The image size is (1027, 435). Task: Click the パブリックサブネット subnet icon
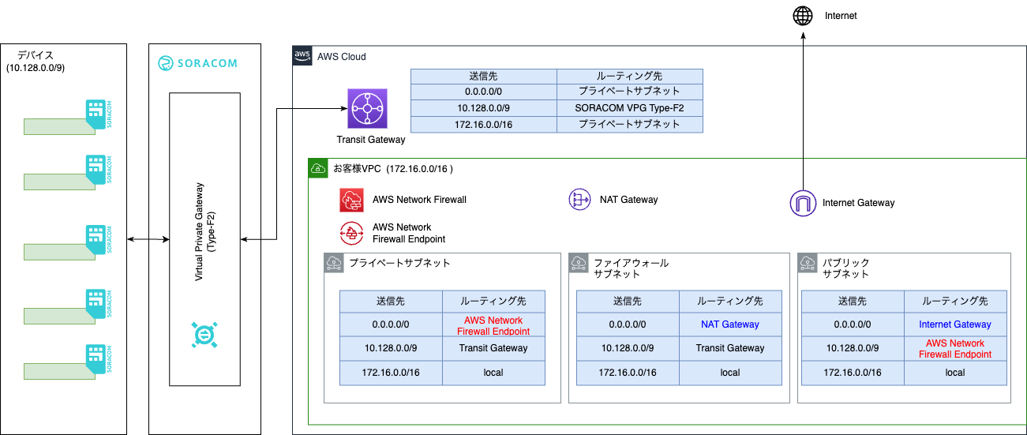(808, 263)
